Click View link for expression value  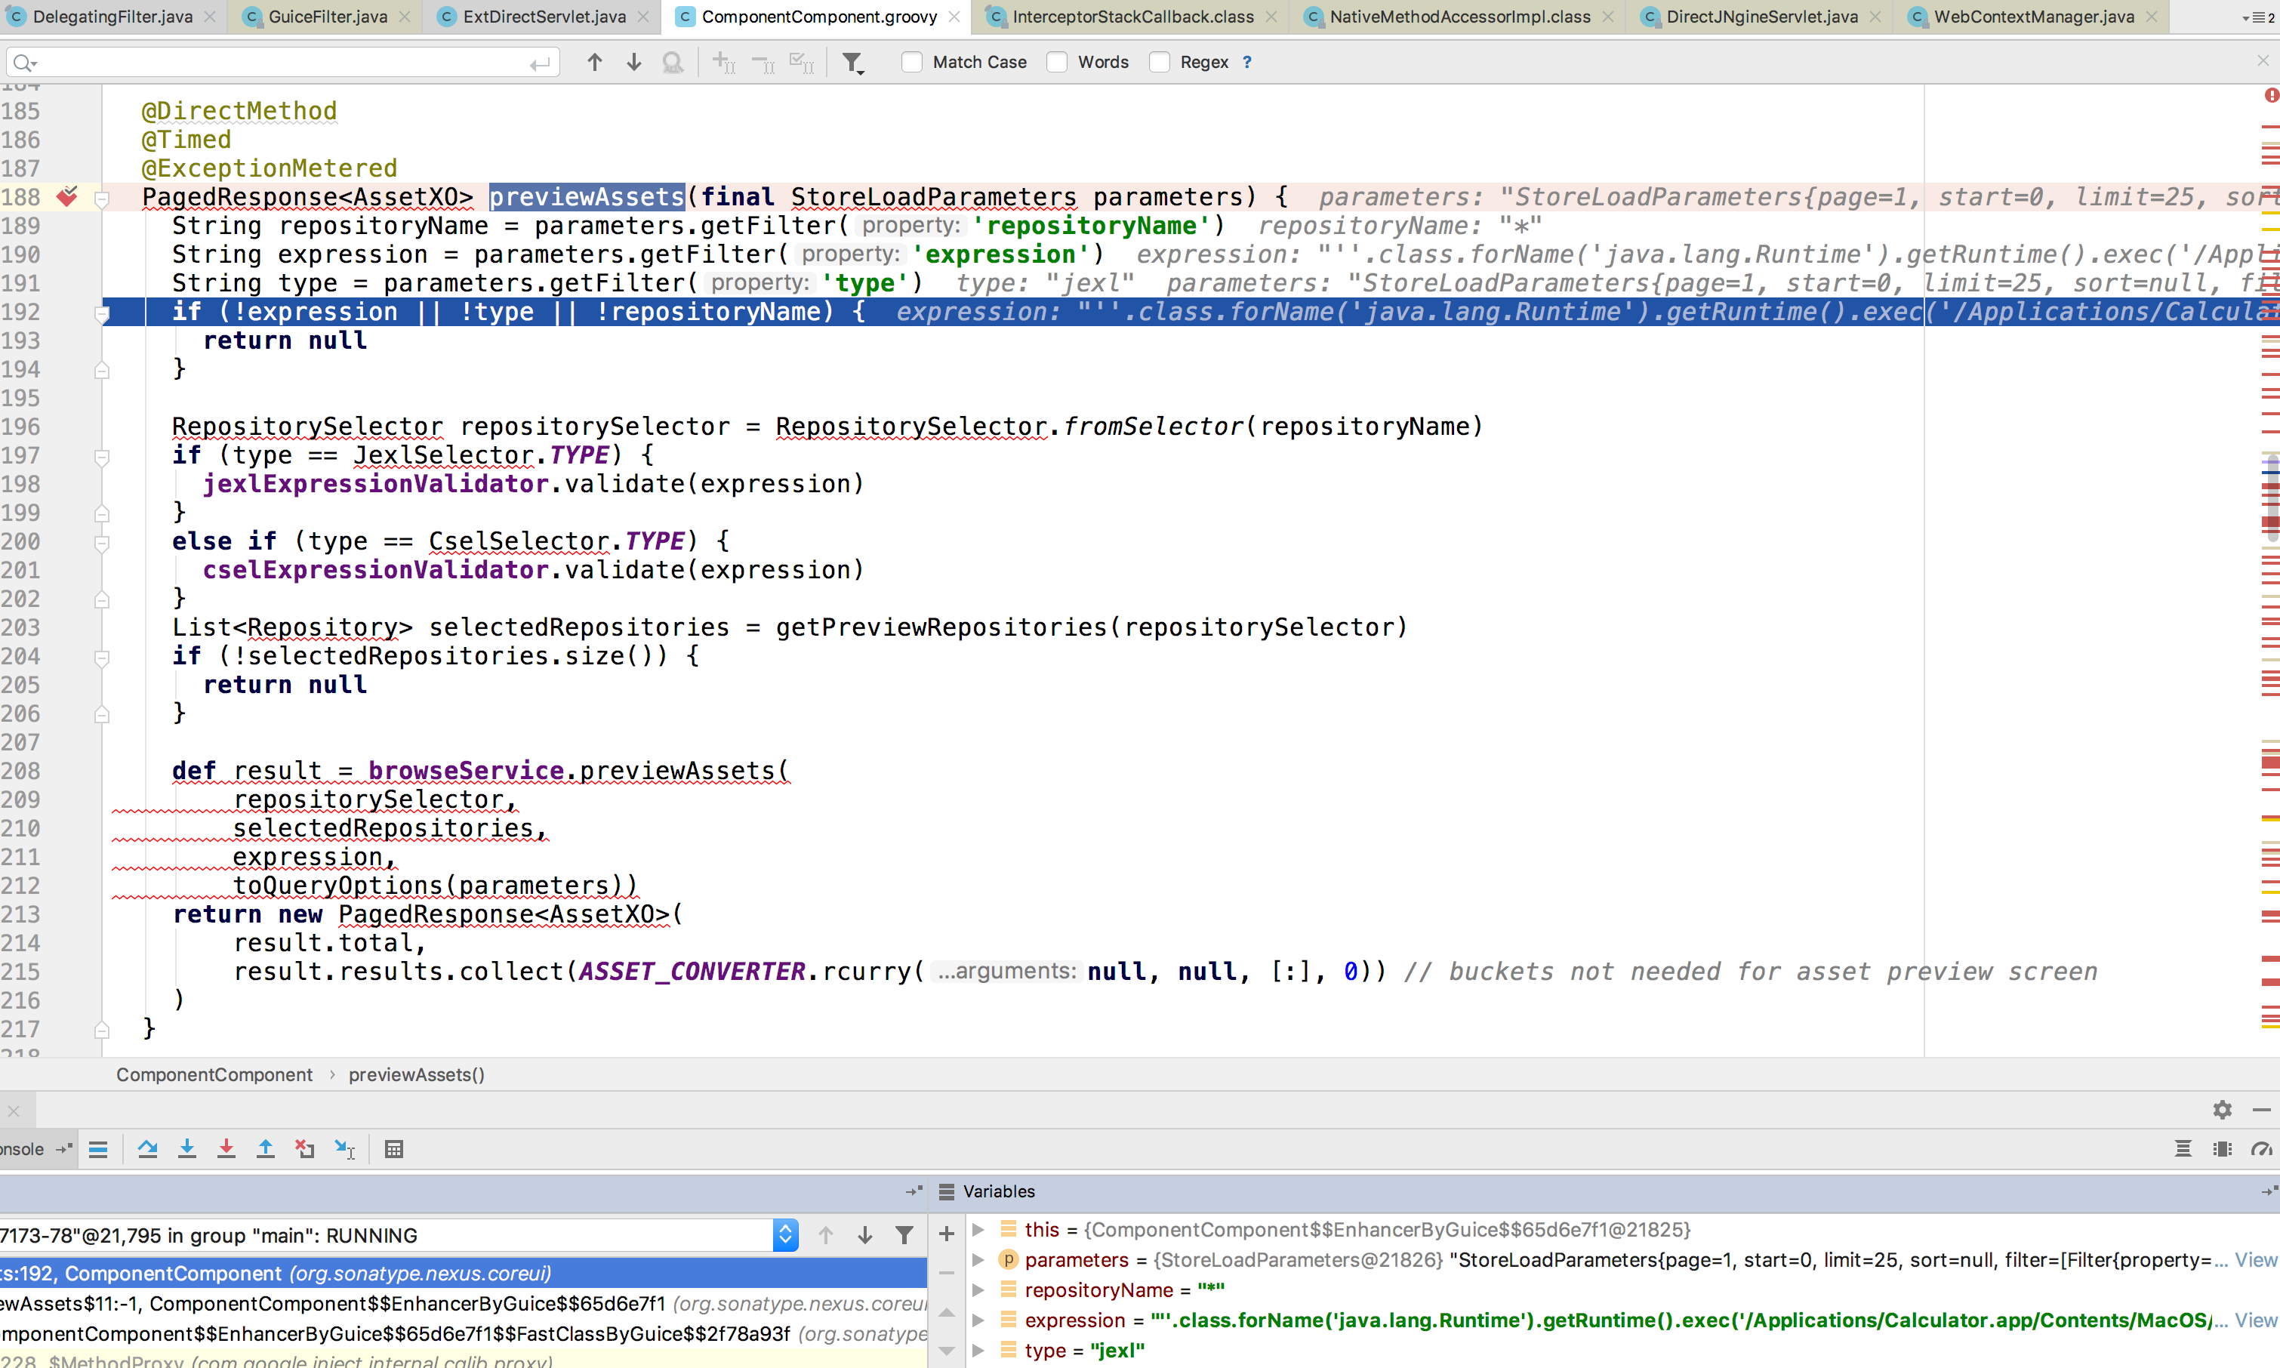[2255, 1320]
